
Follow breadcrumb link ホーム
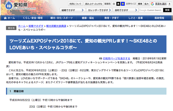pos(22,26)
